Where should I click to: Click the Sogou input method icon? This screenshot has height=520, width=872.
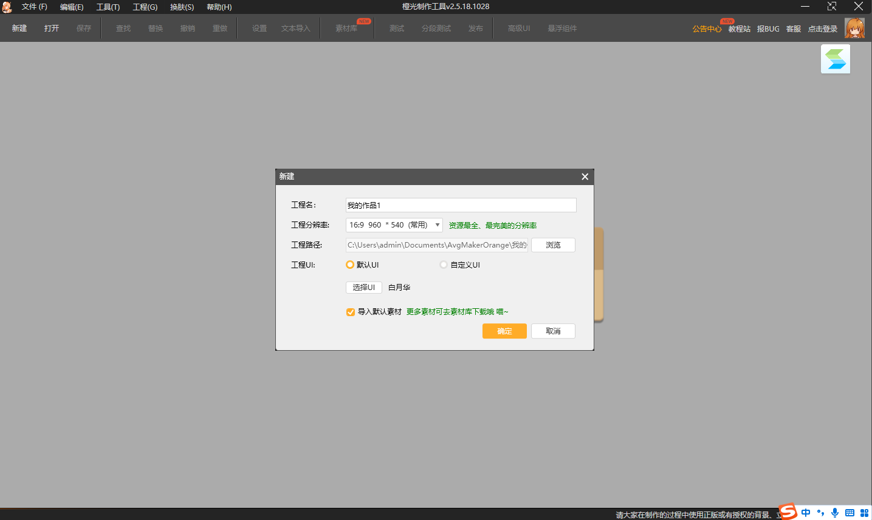click(788, 512)
